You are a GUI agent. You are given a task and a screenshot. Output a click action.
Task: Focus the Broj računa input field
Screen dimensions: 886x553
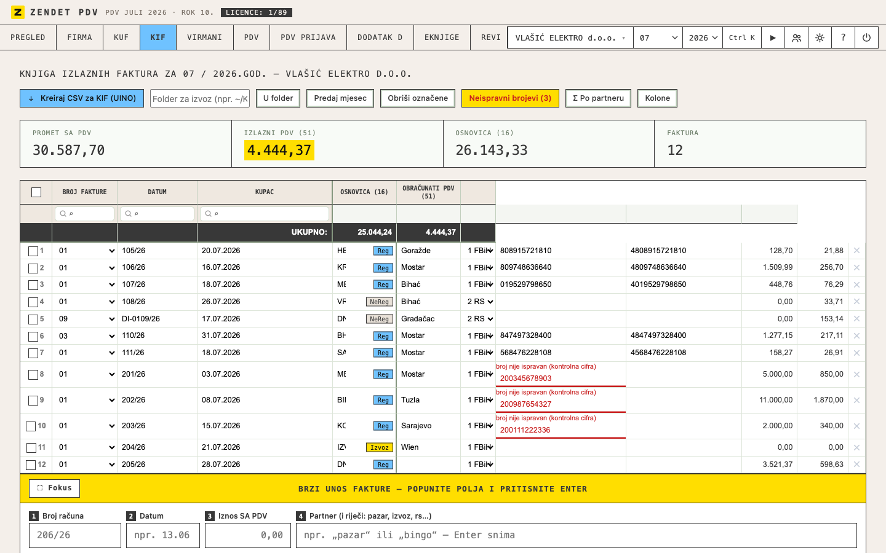click(x=75, y=535)
